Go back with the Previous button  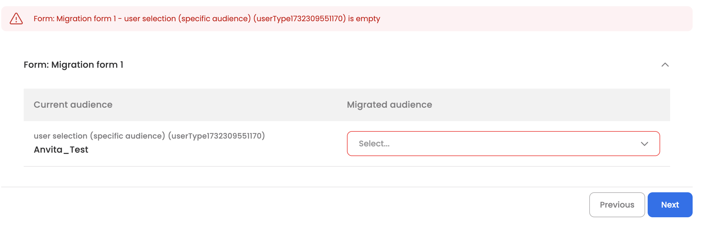coord(617,205)
